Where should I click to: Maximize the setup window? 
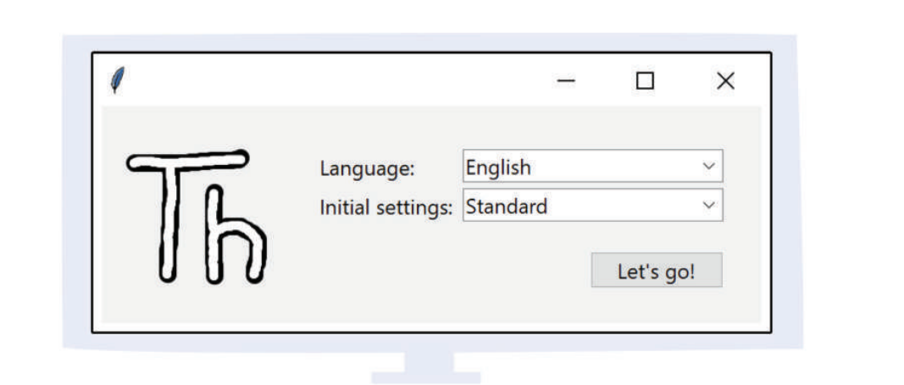645,81
